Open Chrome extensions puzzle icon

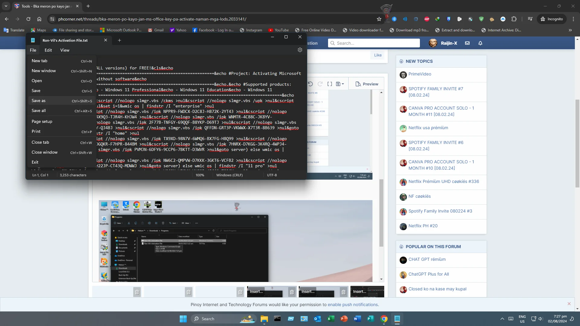(x=514, y=19)
